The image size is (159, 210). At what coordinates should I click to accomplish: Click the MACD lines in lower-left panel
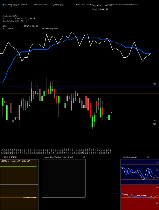coord(18,197)
